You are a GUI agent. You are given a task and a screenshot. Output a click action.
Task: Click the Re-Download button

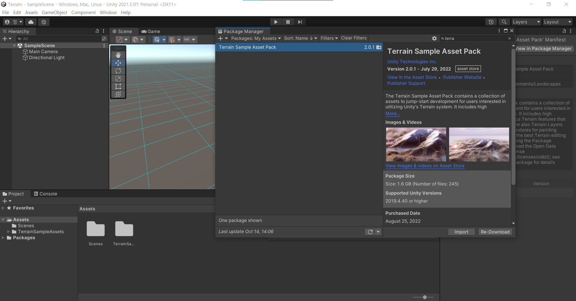pyautogui.click(x=495, y=232)
